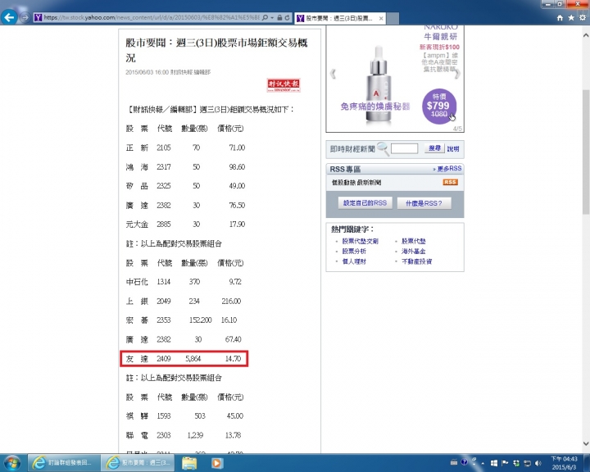Open the 更多RSS link
Viewport: 590px width, 472px height.
pyautogui.click(x=447, y=169)
